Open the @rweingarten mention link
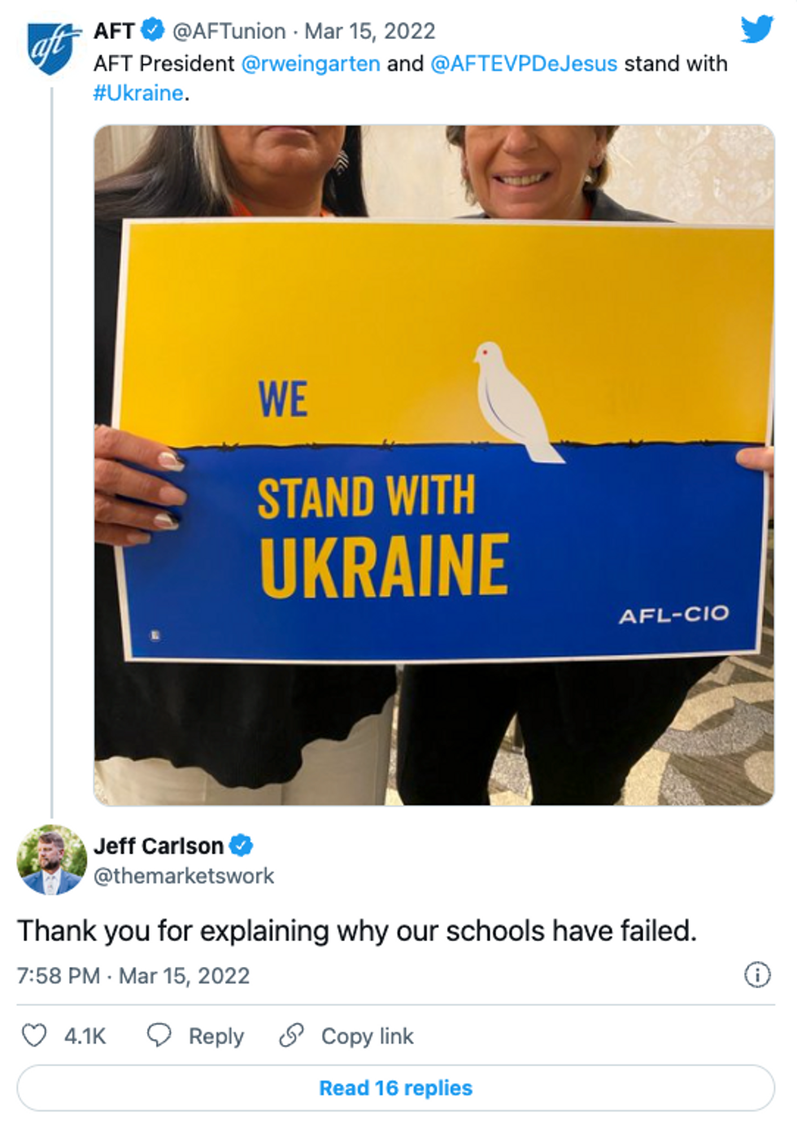The height and width of the screenshot is (1124, 797). (x=311, y=63)
